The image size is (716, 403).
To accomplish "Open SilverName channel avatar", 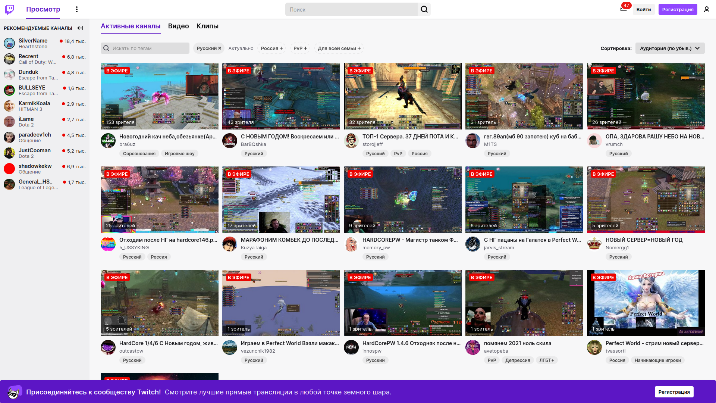I will (x=9, y=43).
